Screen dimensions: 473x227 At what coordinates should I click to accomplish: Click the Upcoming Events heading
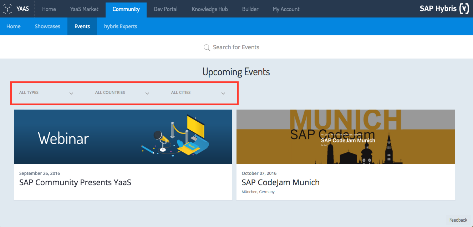coord(236,72)
